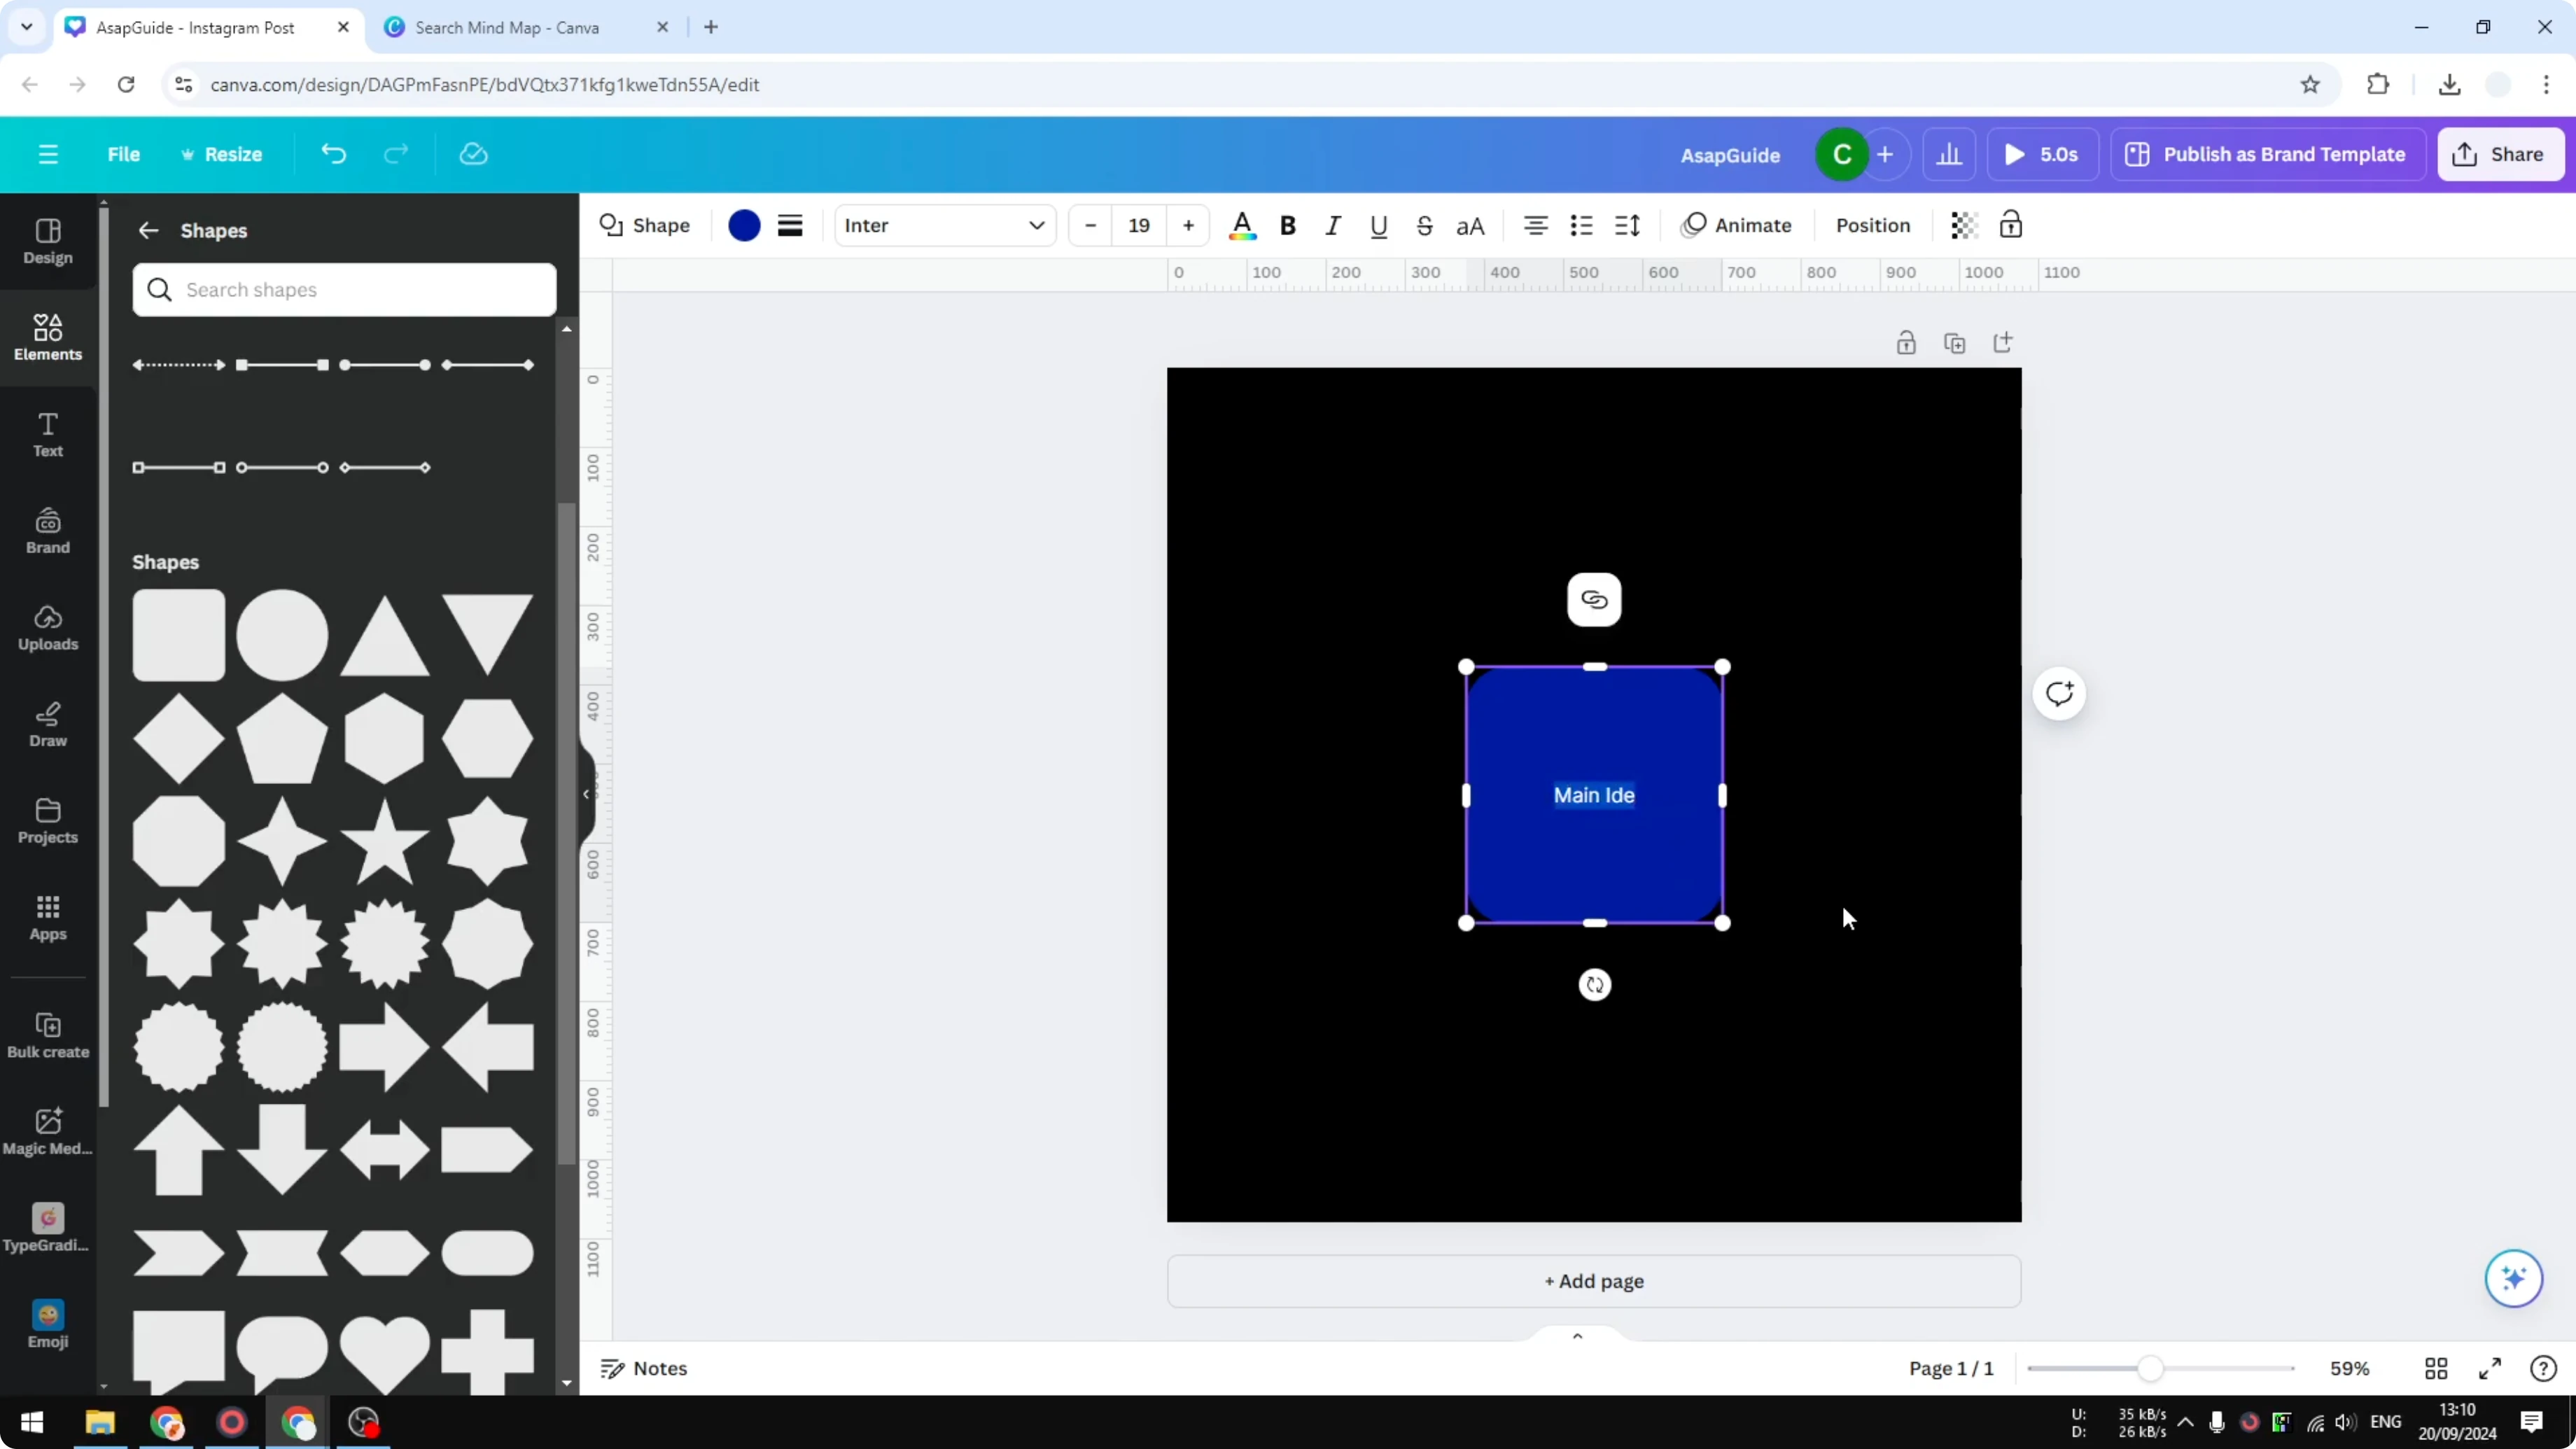Screen dimensions: 2576x1449
Task: Open the Design panel in sidebar
Action: (x=48, y=241)
